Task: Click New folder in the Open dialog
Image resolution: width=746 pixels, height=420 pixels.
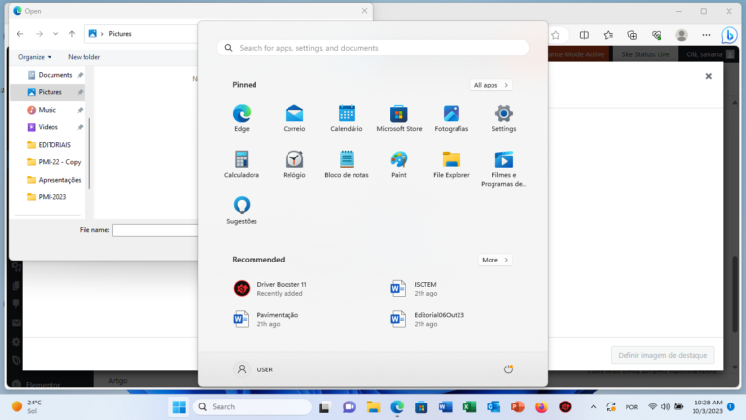Action: pos(84,57)
